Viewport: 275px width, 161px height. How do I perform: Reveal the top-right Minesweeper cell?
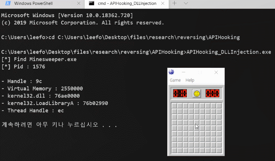[219, 105]
